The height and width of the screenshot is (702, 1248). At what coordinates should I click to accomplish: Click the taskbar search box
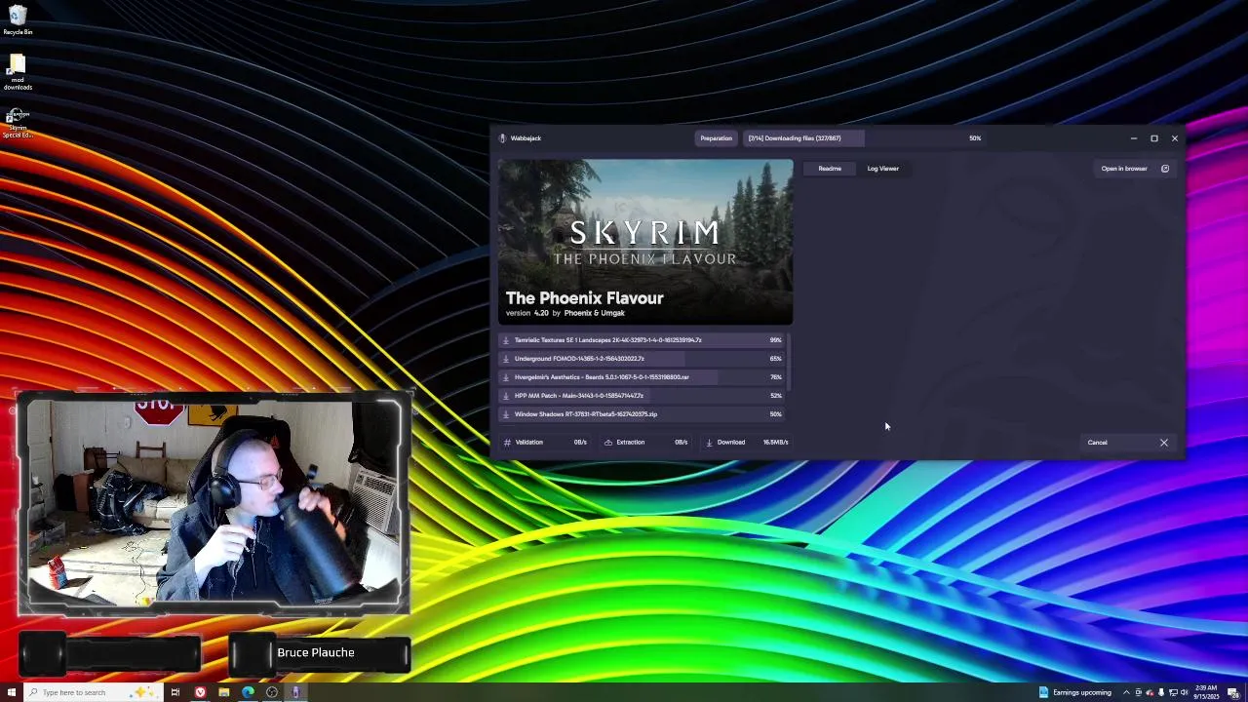(x=94, y=692)
